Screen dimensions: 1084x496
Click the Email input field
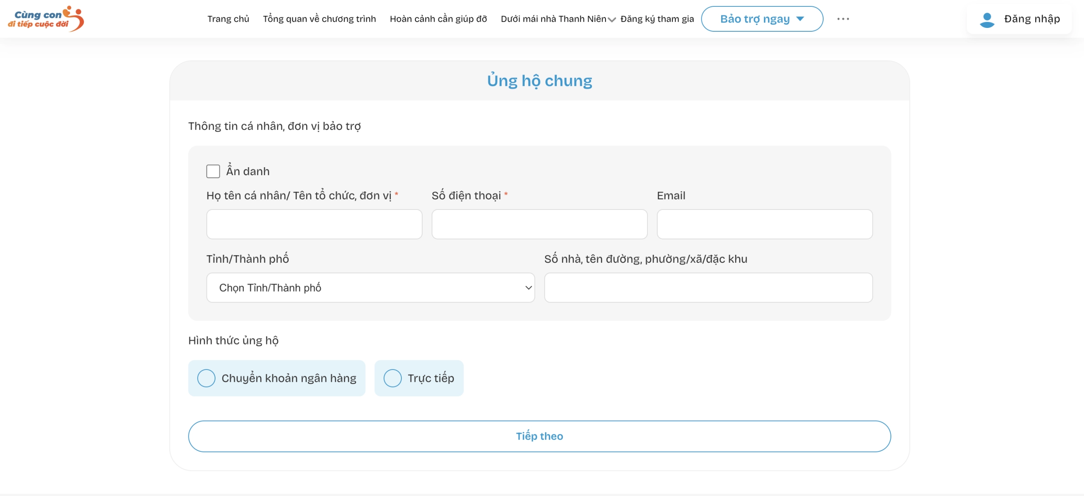pos(765,224)
